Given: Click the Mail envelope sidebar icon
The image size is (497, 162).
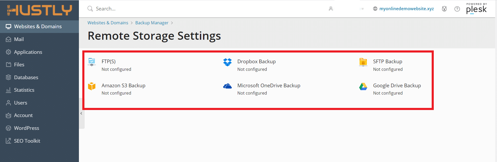Looking at the screenshot, I should pos(9,39).
